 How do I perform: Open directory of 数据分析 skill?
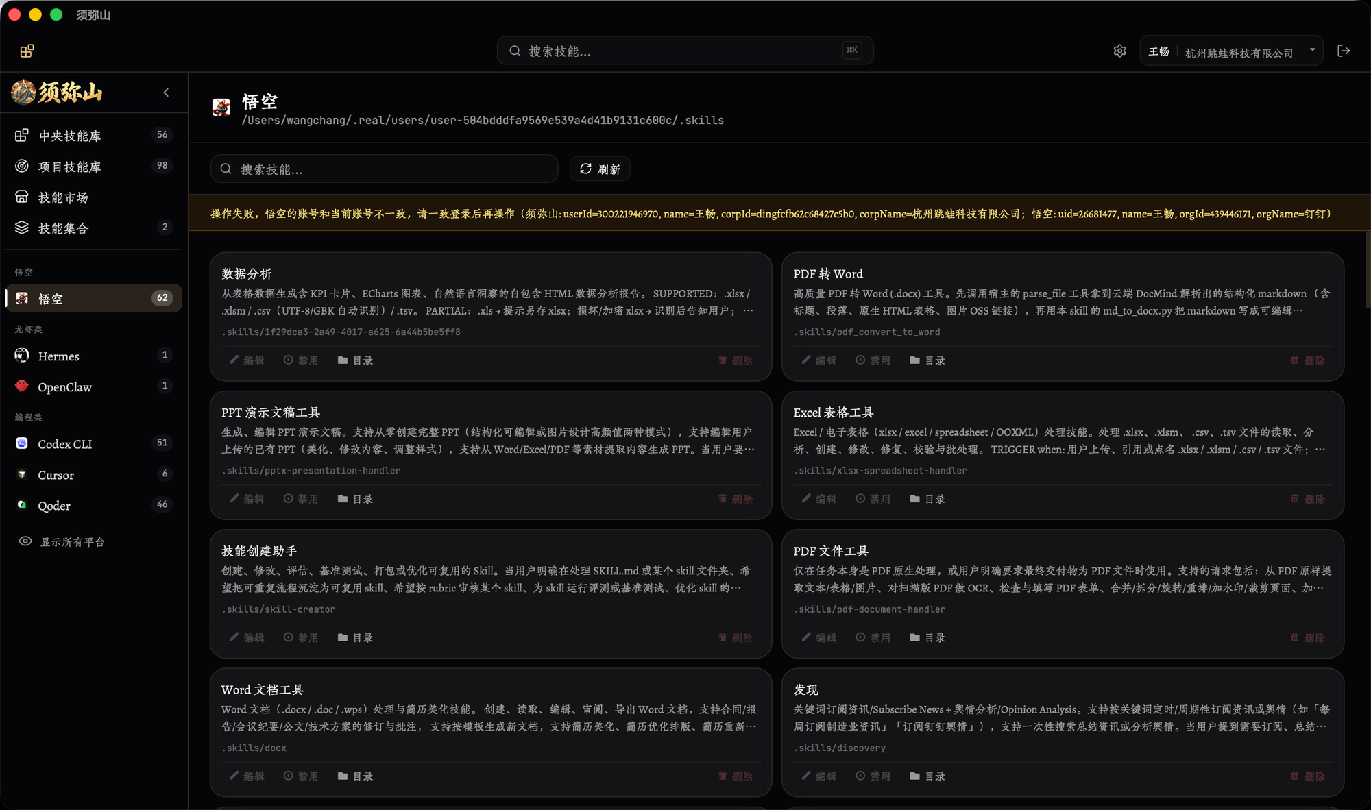[355, 360]
